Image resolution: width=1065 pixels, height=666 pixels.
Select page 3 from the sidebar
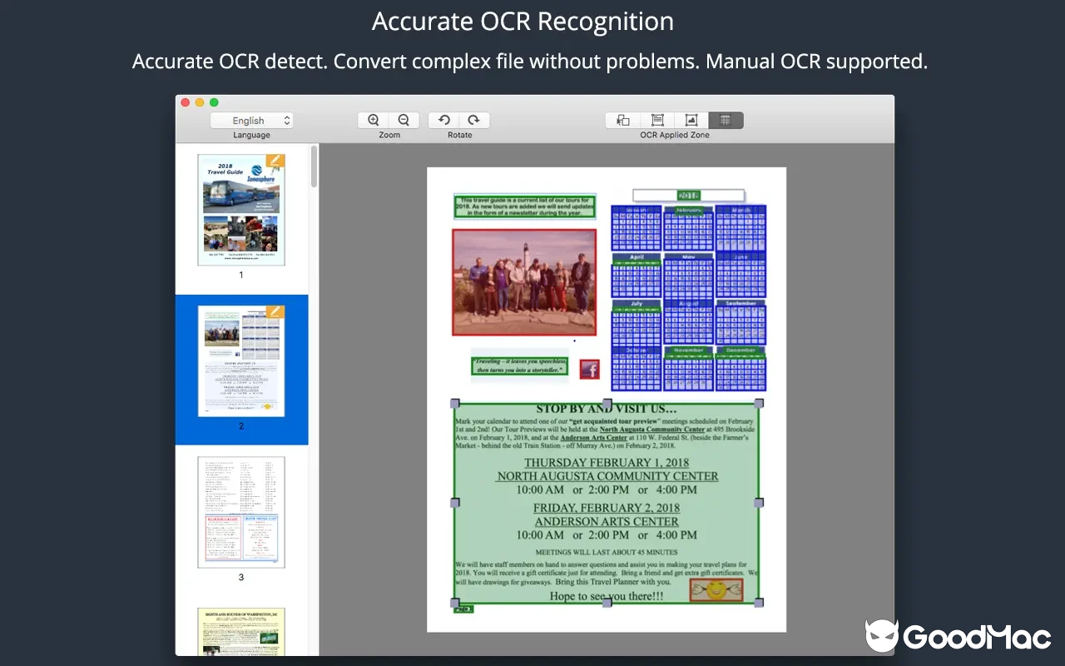coord(241,510)
